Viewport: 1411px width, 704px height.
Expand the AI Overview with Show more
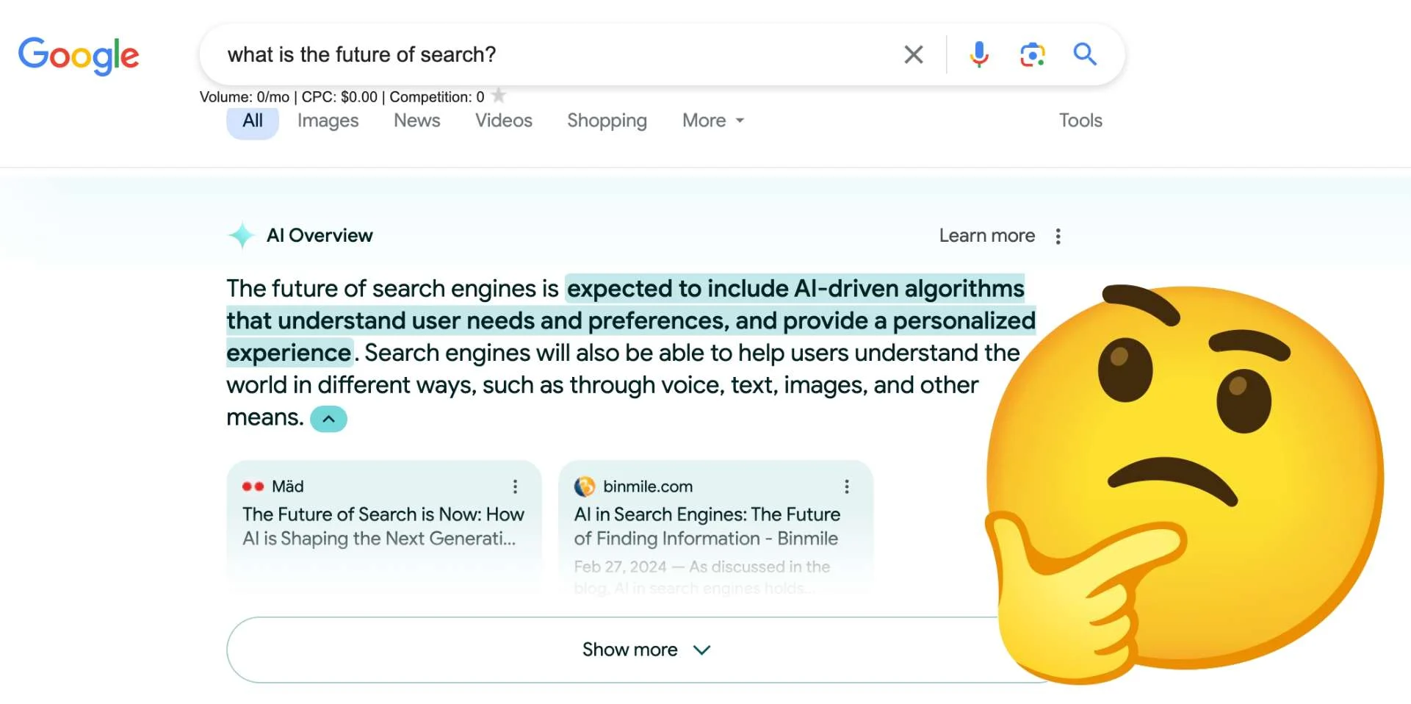tap(645, 650)
